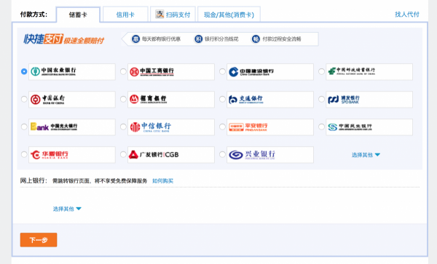
Task: Click the 付款方式 label
Action: [34, 15]
